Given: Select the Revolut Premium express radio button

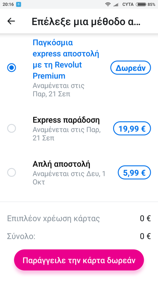Looking at the screenshot, I should [x=11, y=68].
